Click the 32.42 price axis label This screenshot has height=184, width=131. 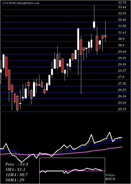122,20
